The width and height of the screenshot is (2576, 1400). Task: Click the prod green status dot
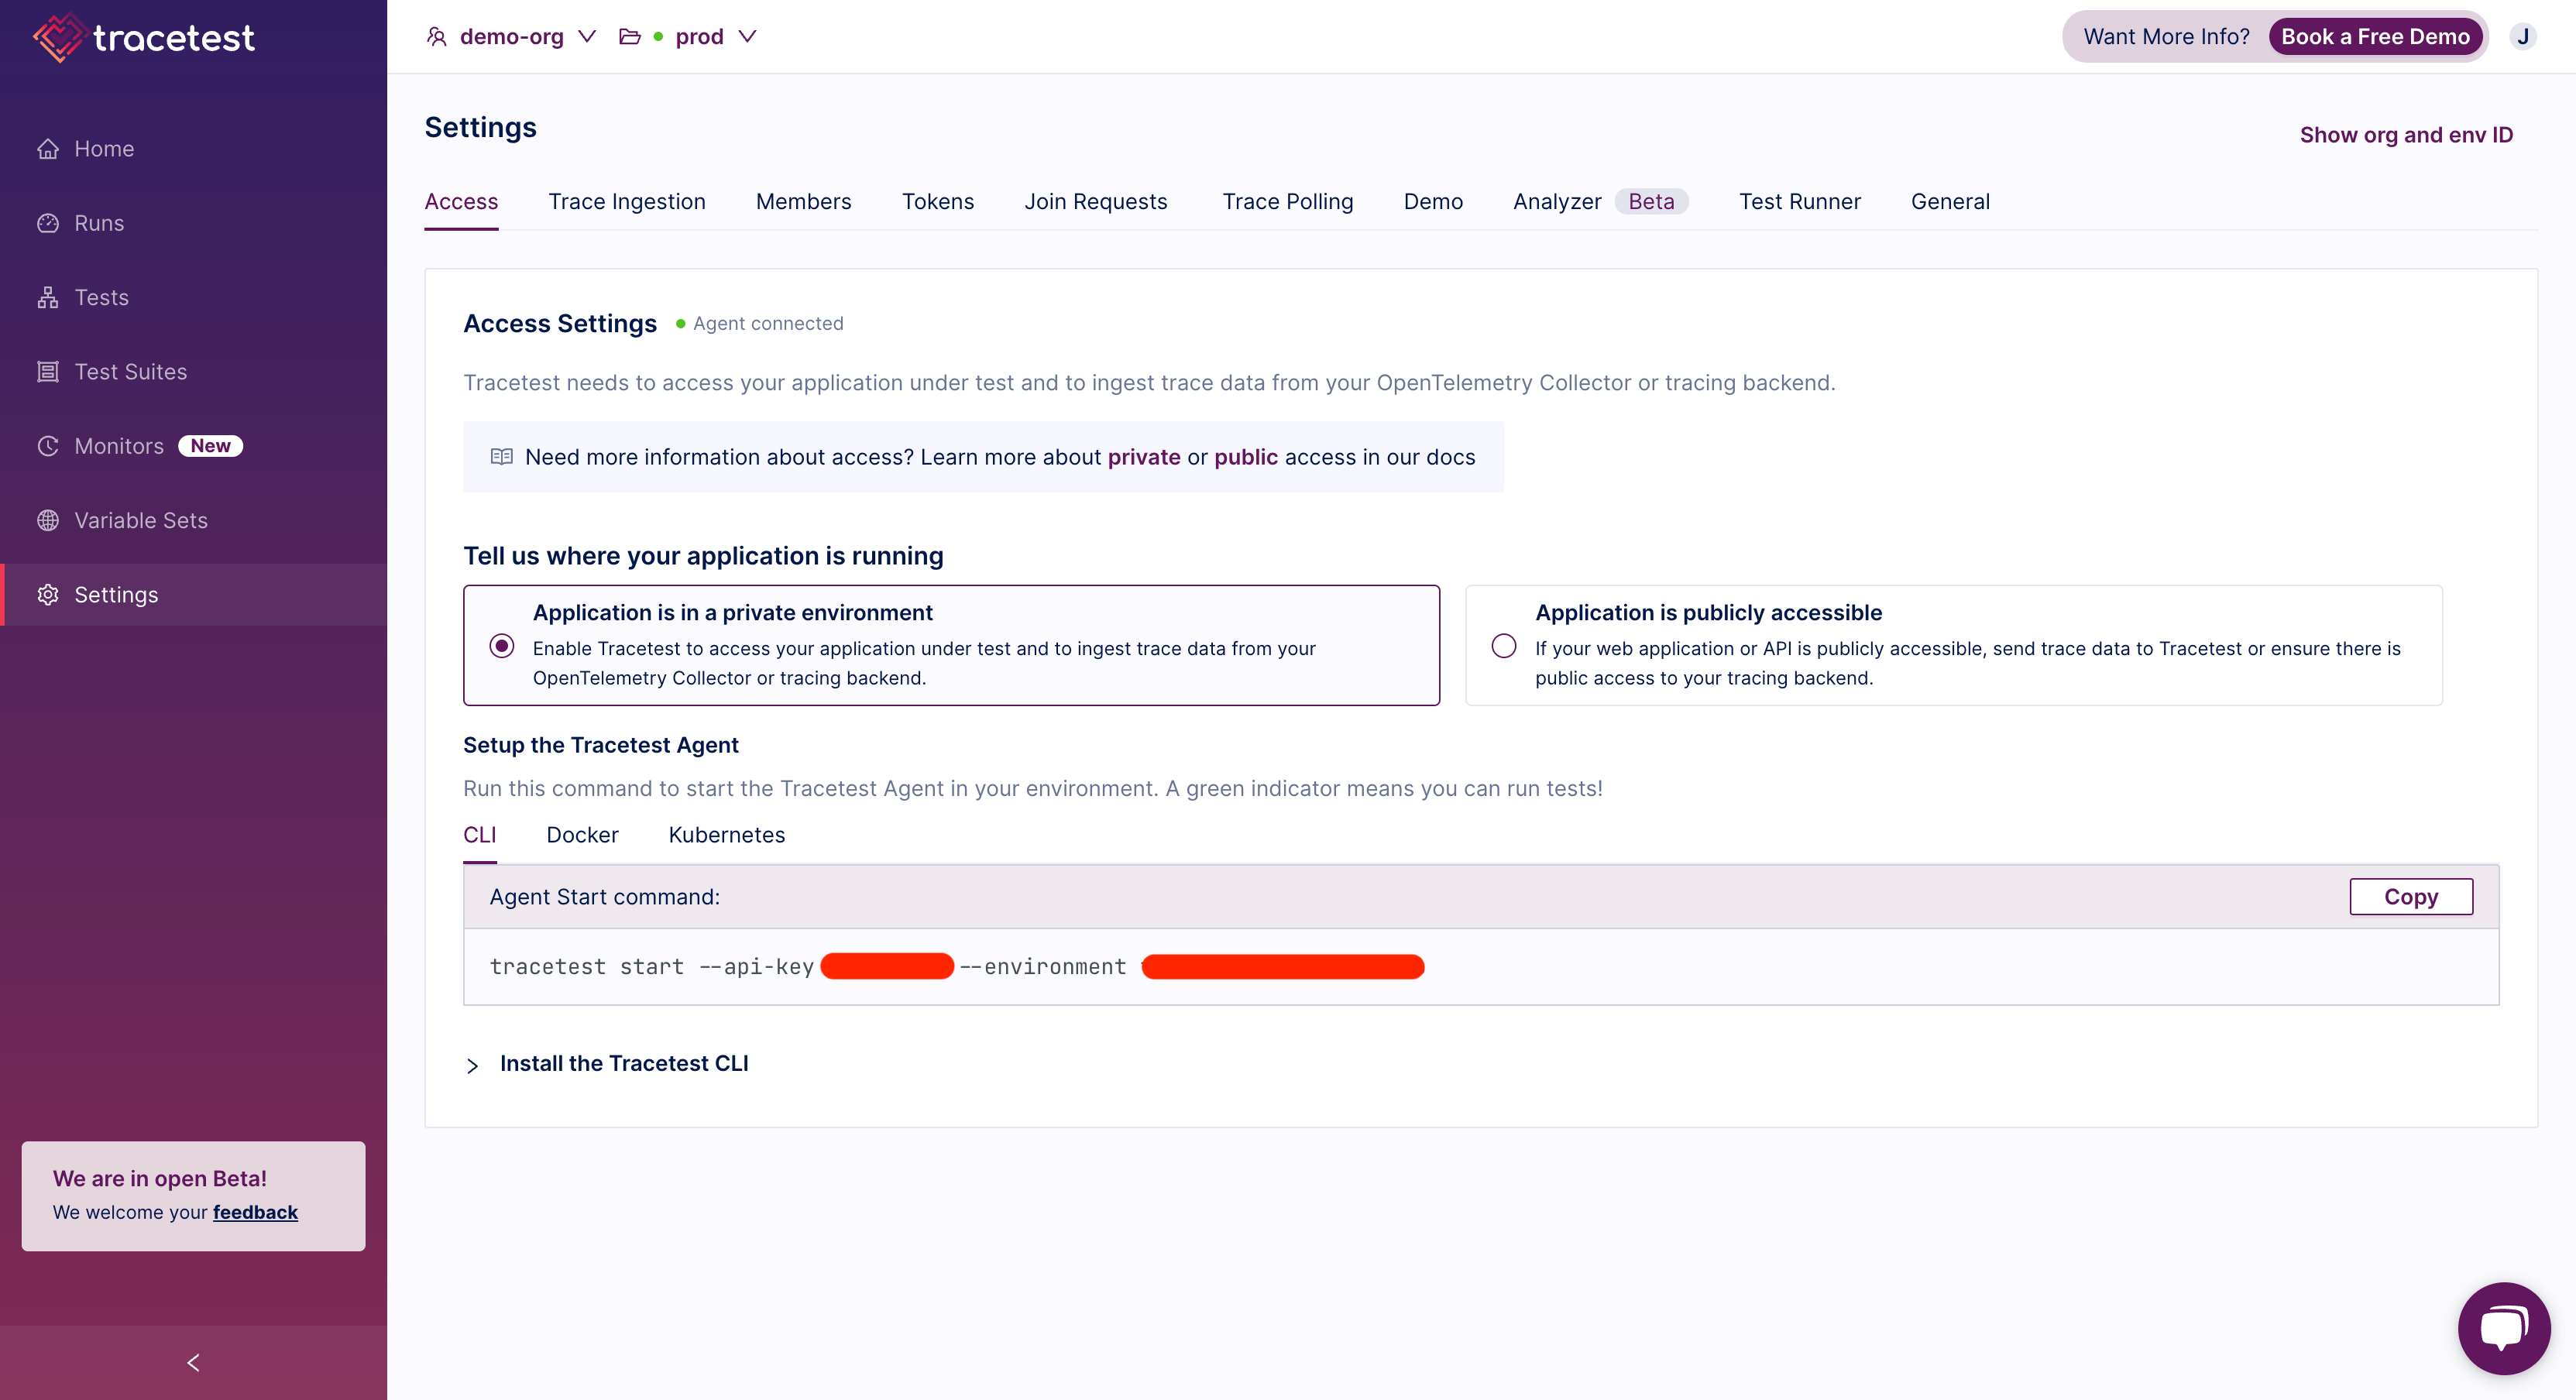(x=658, y=37)
